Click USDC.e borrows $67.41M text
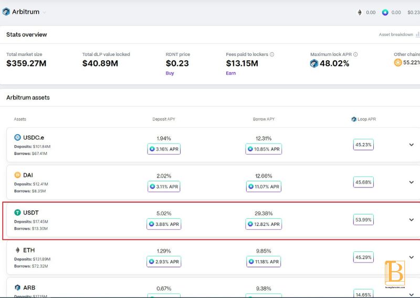Screen dimensions: 420x298 point(30,153)
